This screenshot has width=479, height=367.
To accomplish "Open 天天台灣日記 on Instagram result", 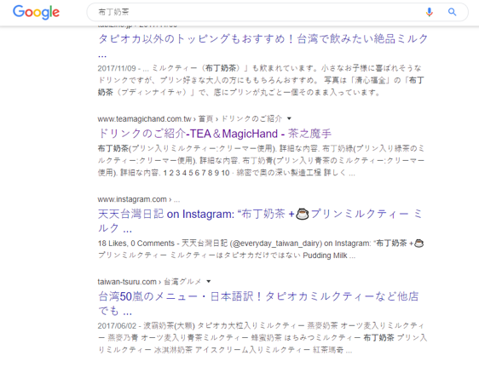I will pos(261,221).
